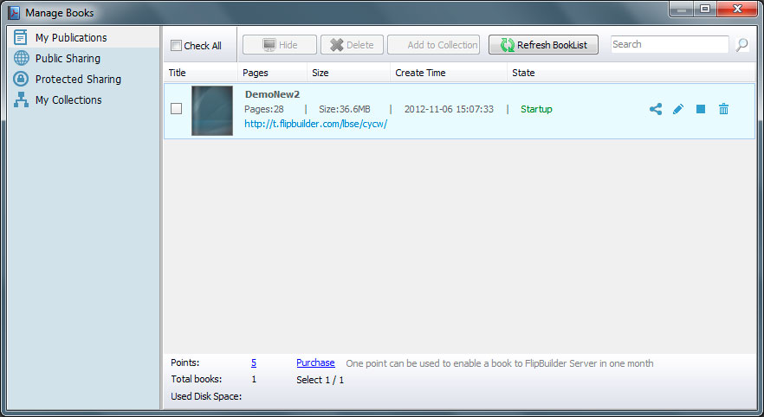Open the Purchase link
The image size is (764, 417).
point(315,363)
